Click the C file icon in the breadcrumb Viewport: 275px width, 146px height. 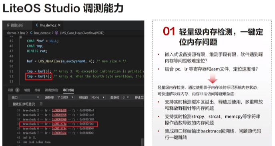click(x=31, y=33)
